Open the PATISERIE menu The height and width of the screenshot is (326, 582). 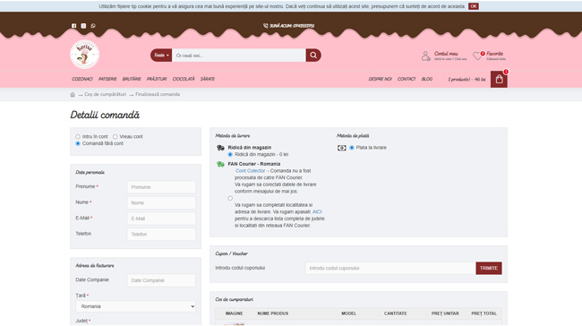[x=107, y=79]
